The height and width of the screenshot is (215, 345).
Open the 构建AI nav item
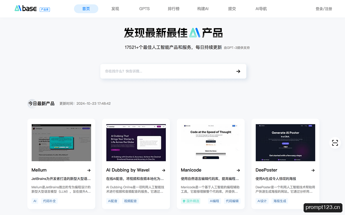[203, 9]
